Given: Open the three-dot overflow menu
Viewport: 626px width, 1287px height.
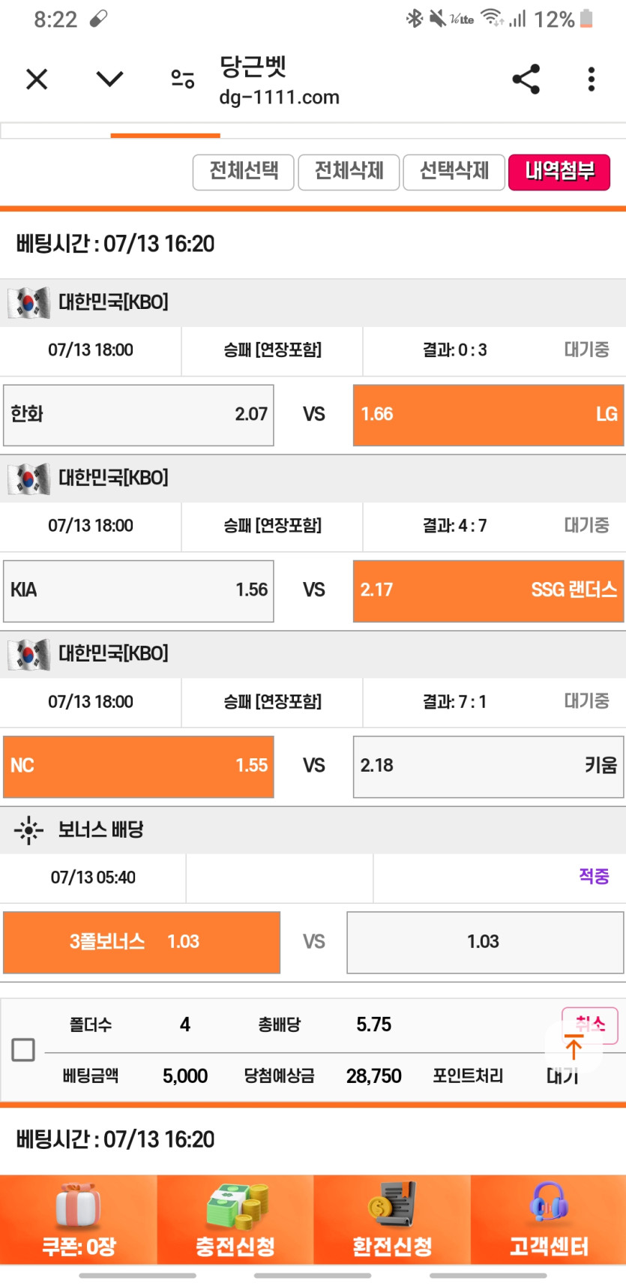Looking at the screenshot, I should pyautogui.click(x=592, y=79).
